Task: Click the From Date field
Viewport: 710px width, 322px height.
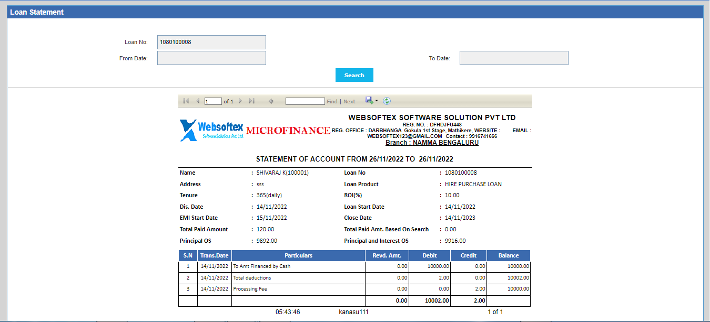Action: (x=211, y=58)
